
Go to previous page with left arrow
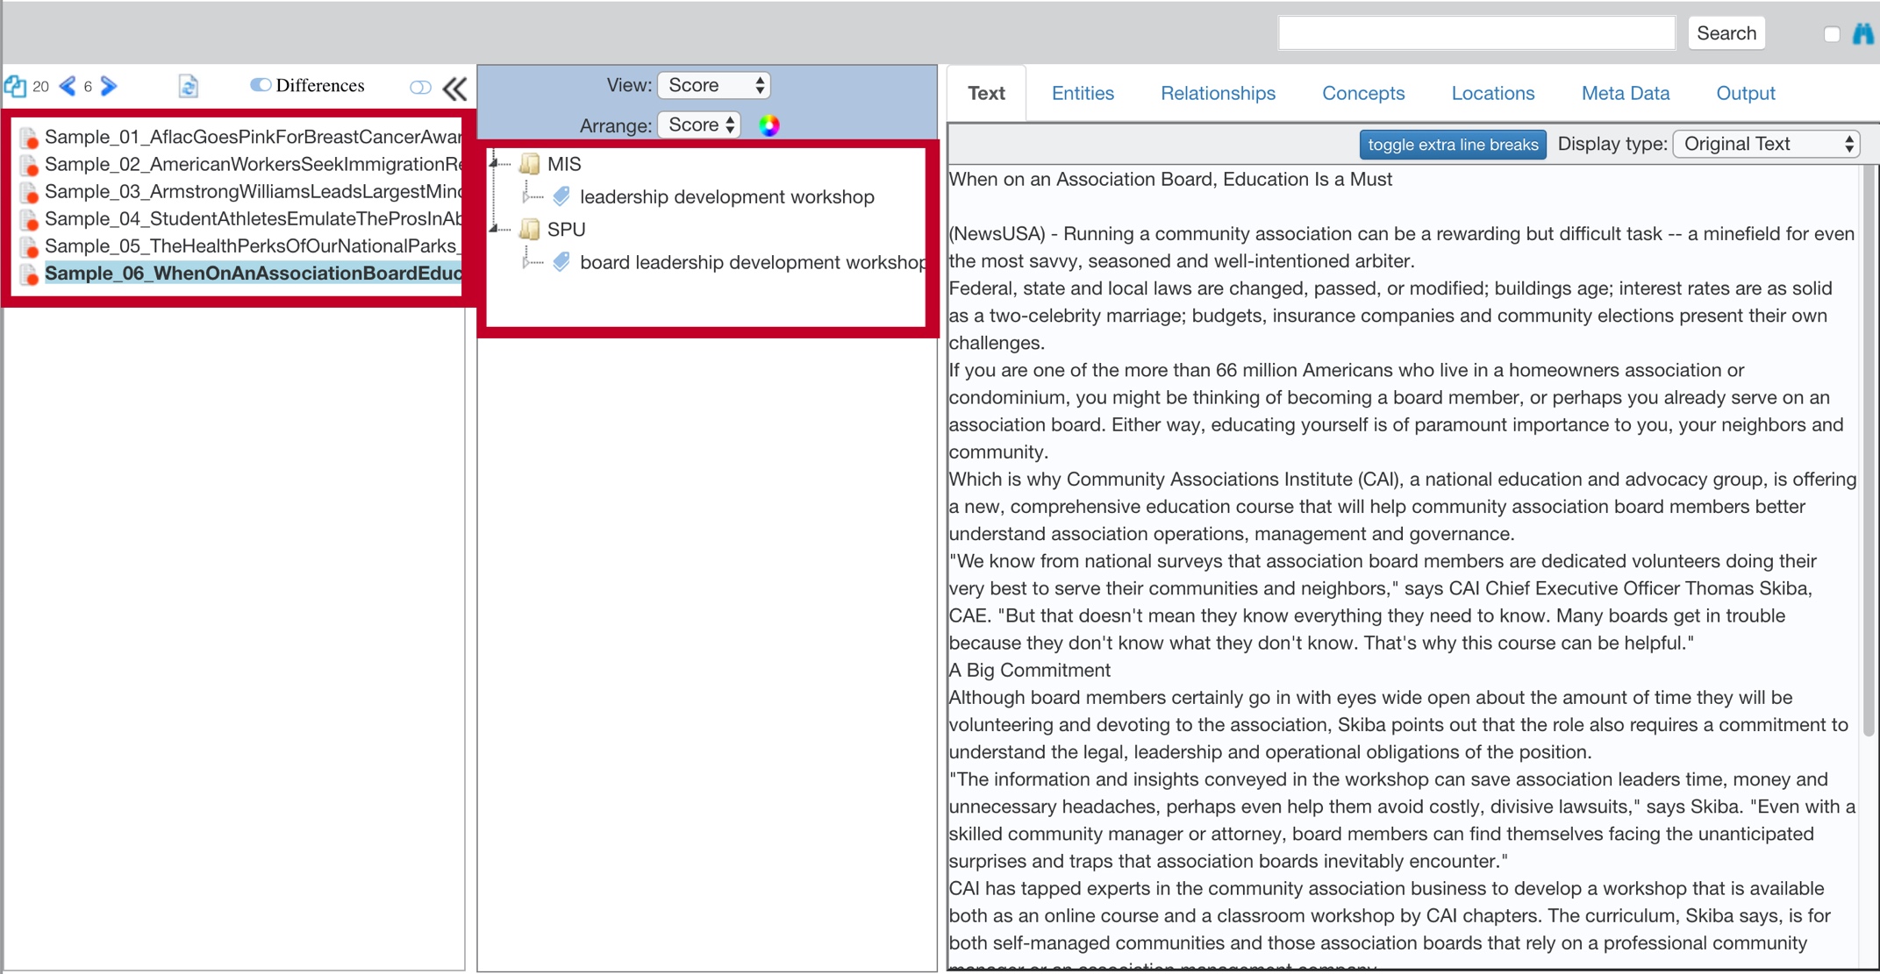(68, 86)
